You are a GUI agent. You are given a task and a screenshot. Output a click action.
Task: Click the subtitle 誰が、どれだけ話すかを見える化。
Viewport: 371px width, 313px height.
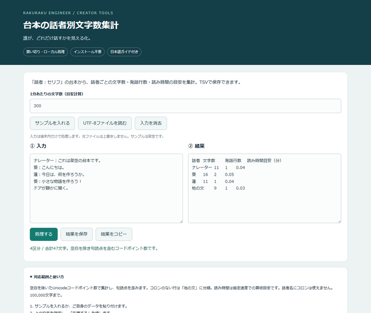point(57,38)
